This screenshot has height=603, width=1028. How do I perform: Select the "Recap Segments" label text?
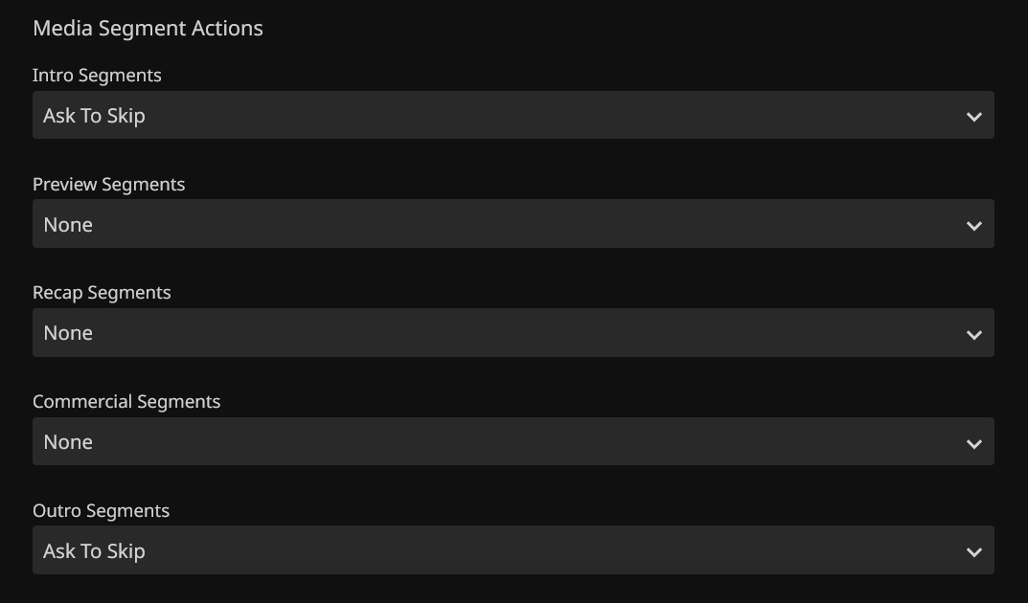(x=102, y=293)
